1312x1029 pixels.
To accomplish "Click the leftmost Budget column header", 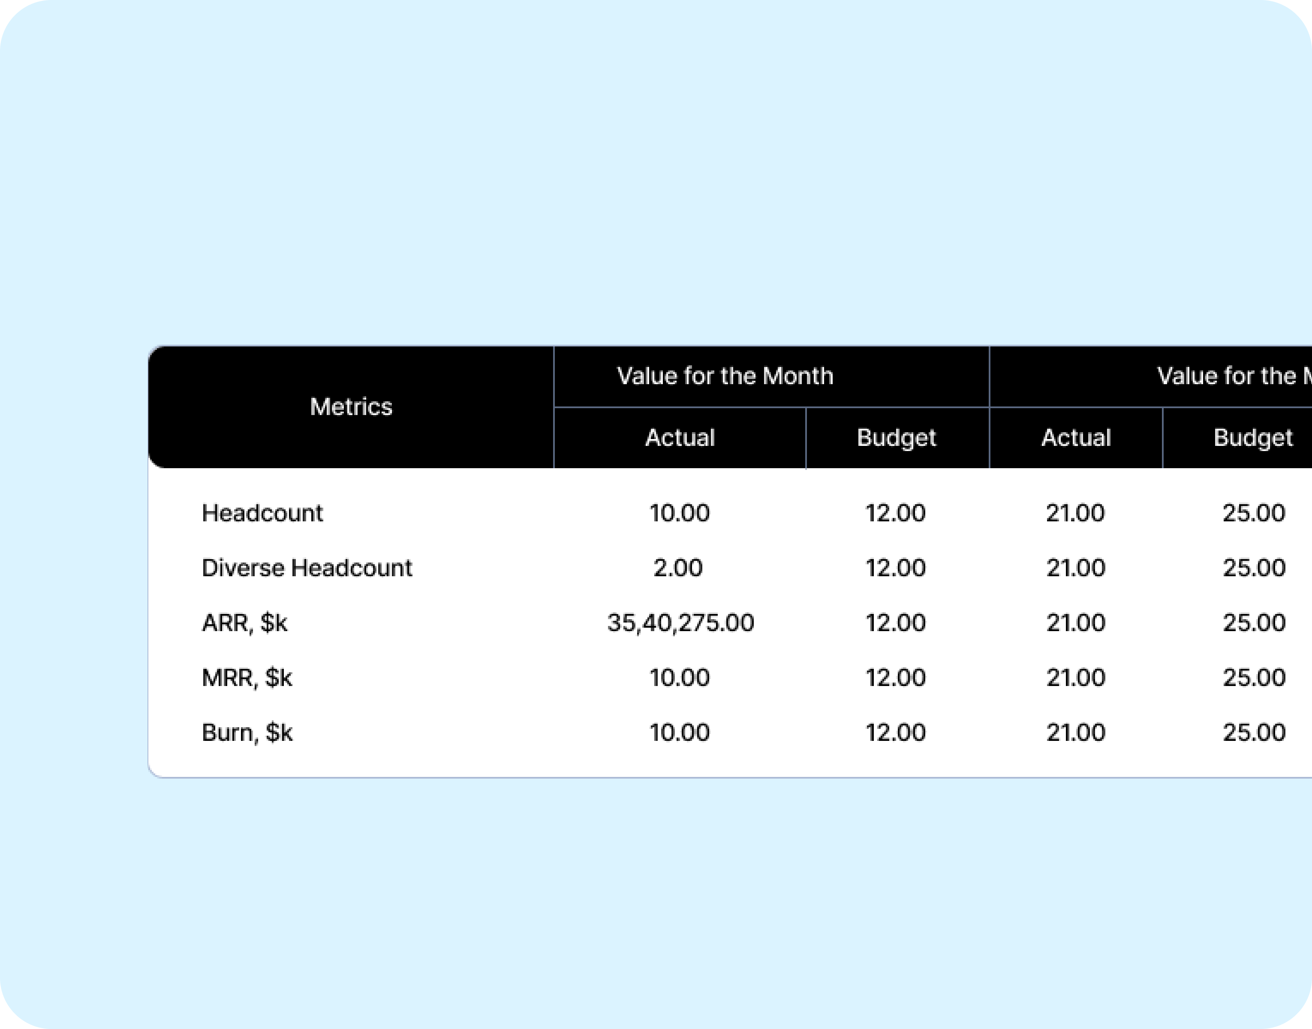I will [897, 437].
